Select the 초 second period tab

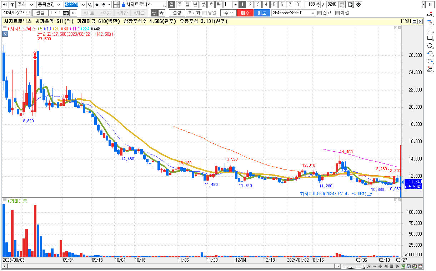(211, 5)
